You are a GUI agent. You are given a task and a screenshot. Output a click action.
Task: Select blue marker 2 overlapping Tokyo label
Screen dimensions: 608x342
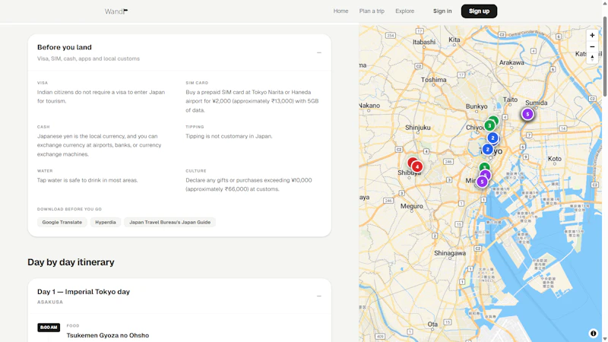[x=487, y=149]
